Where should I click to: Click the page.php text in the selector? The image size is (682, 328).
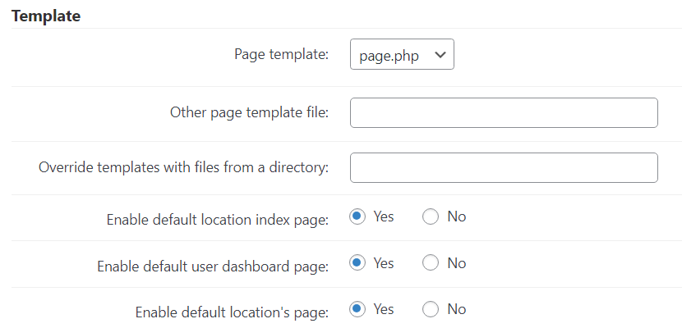pyautogui.click(x=389, y=57)
